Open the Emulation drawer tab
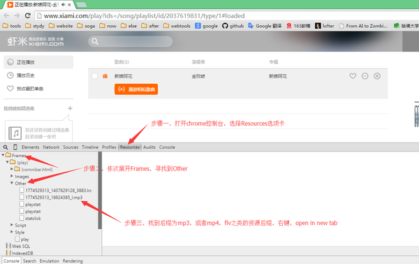Screen dimensions: 419x264 (x=50, y=261)
